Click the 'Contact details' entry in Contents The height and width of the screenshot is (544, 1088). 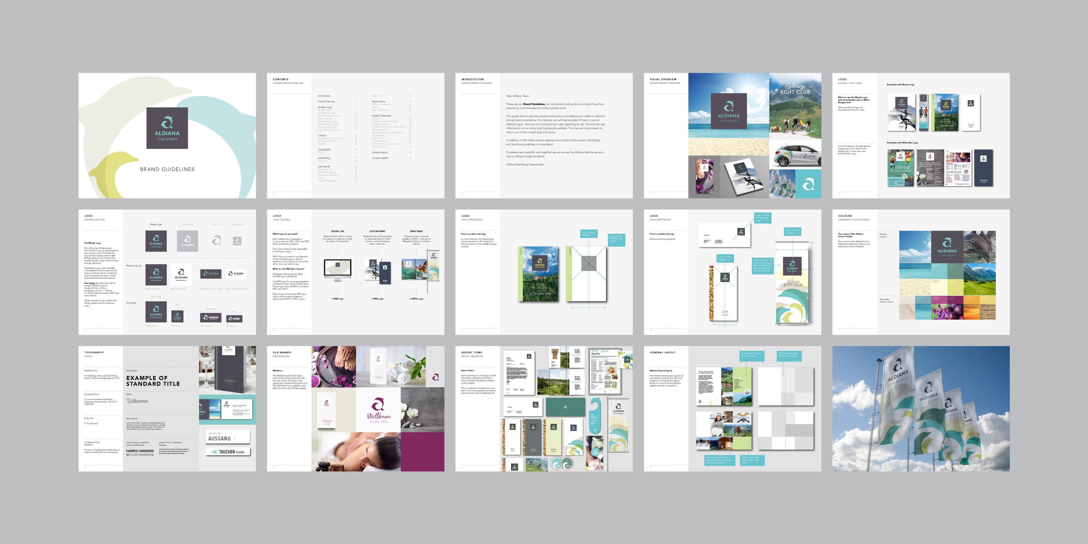click(x=380, y=158)
